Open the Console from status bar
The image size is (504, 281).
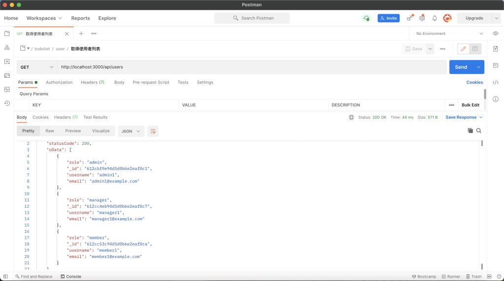(x=71, y=277)
